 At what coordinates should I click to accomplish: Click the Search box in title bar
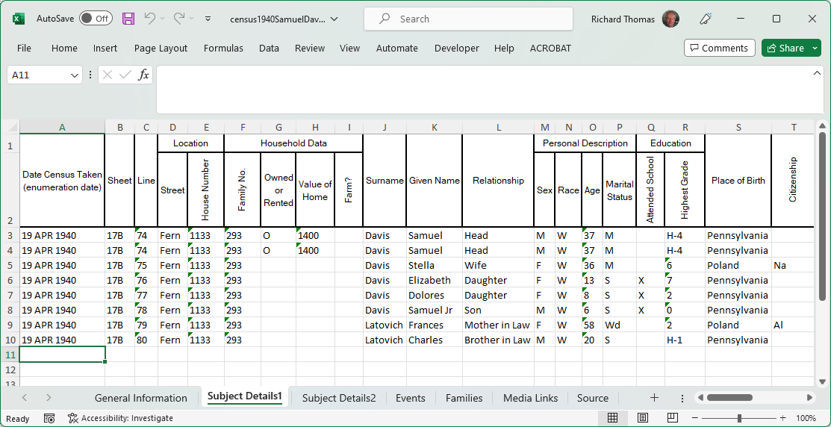click(x=468, y=19)
